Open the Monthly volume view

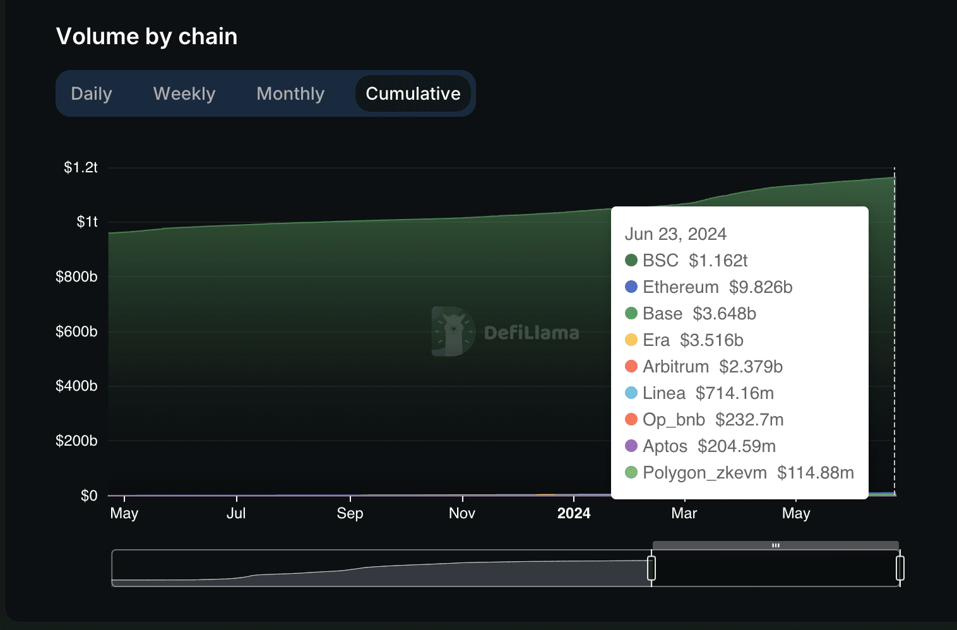pos(290,93)
